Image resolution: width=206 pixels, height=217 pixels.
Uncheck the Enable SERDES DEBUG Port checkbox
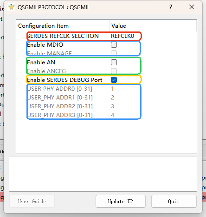pyautogui.click(x=114, y=80)
